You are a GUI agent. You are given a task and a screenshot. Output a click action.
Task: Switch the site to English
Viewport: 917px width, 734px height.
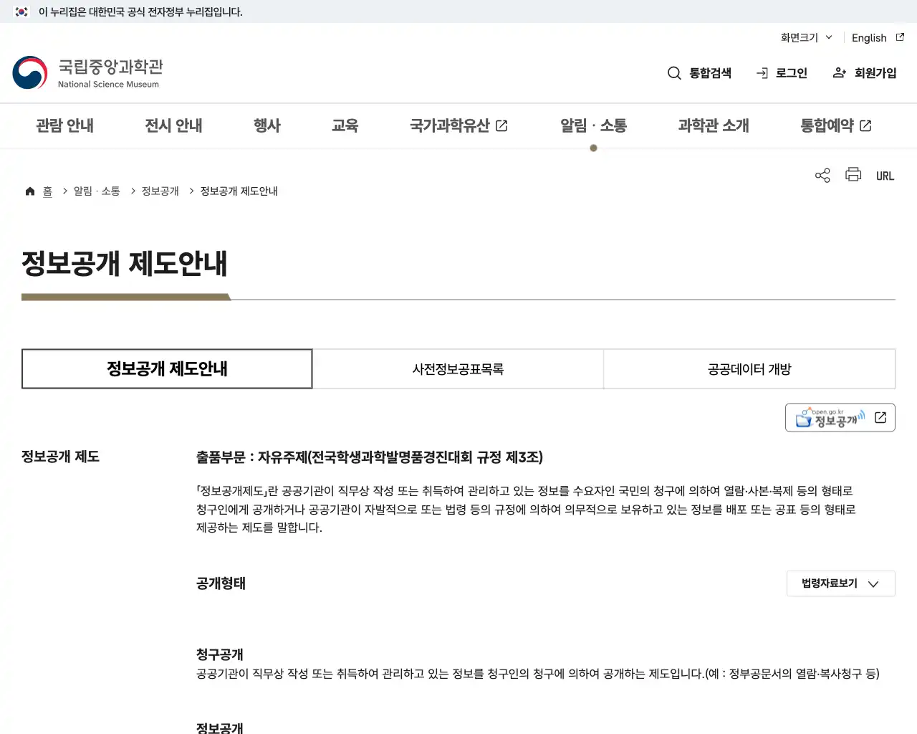(868, 37)
